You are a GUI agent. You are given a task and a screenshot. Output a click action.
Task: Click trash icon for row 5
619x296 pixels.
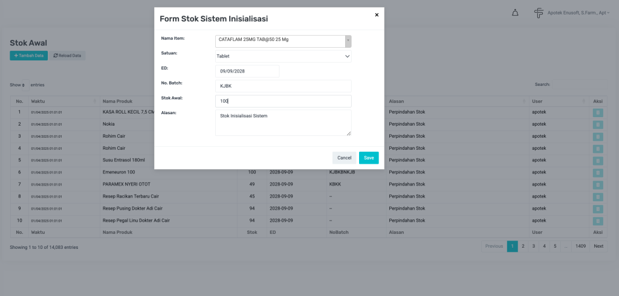tap(598, 161)
